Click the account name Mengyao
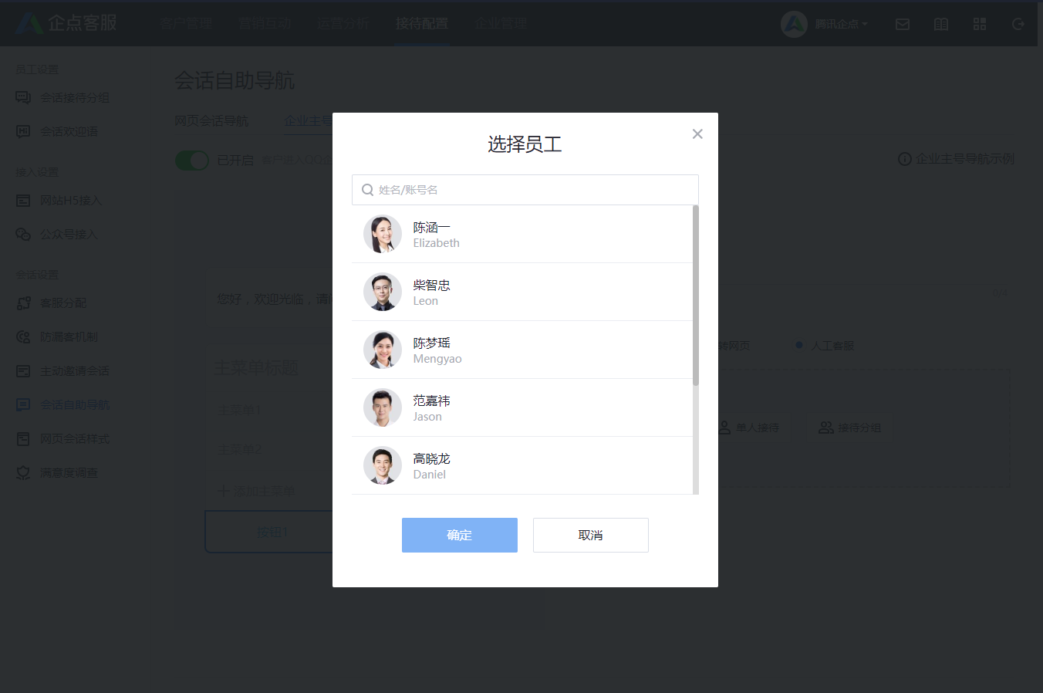Viewport: 1043px width, 693px height. [437, 359]
